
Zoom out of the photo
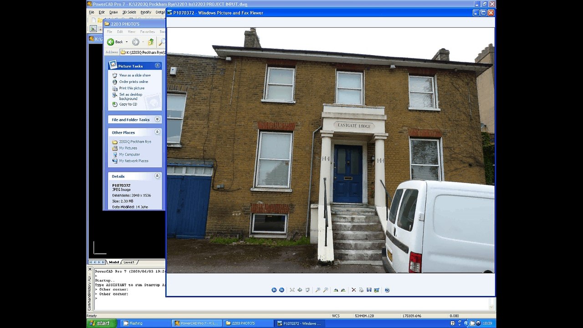pos(326,290)
